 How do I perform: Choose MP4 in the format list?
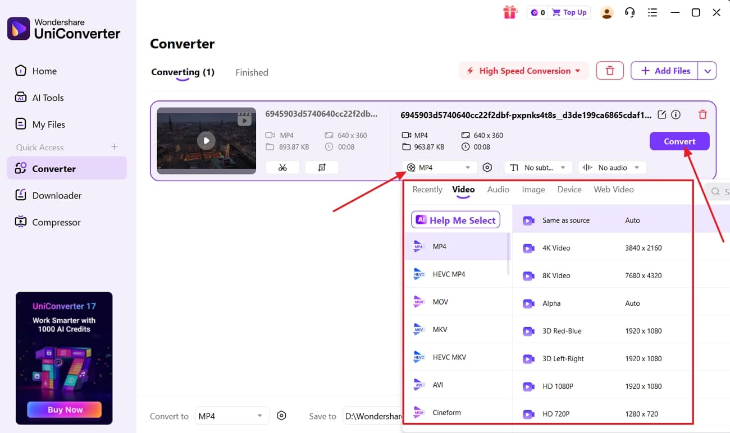pos(456,246)
